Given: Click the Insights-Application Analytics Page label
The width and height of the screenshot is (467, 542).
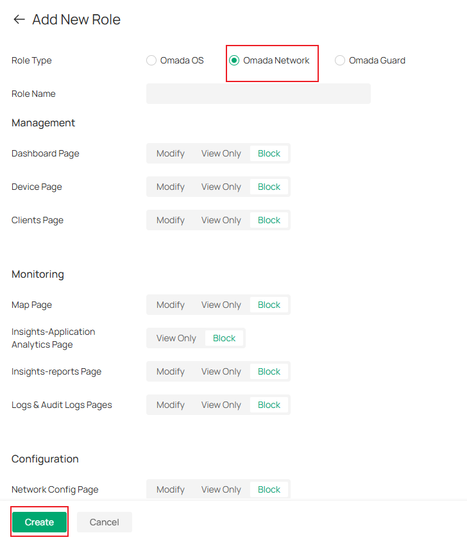Looking at the screenshot, I should point(53,338).
